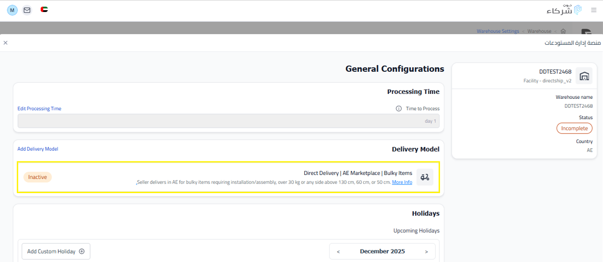Go to next month after December 2025
Screen dimensions: 603x262
(x=426, y=251)
